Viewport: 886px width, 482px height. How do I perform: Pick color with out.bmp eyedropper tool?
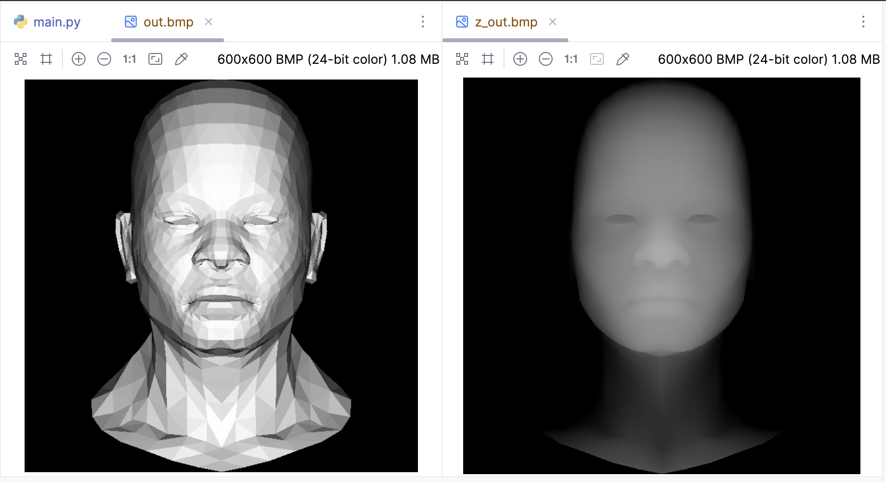(x=181, y=59)
